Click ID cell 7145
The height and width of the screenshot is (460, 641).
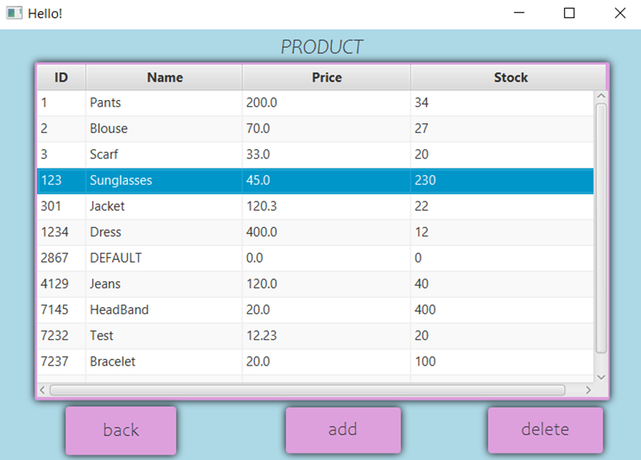click(x=61, y=310)
